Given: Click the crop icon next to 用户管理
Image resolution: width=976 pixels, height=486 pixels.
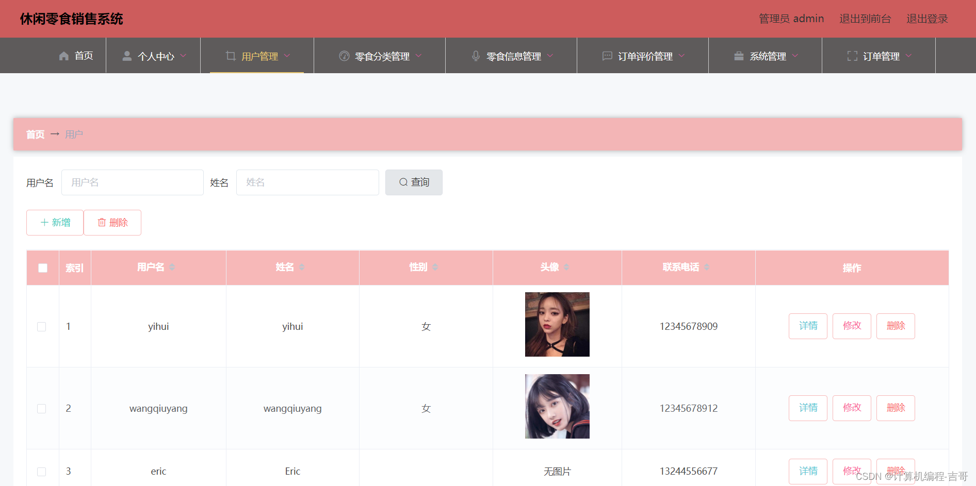Looking at the screenshot, I should coord(230,56).
